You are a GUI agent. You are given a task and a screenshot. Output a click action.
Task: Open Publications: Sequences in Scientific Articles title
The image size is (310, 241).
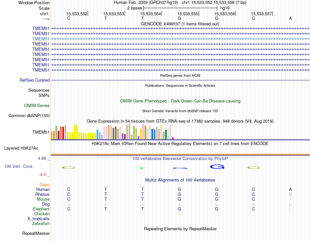point(180,86)
